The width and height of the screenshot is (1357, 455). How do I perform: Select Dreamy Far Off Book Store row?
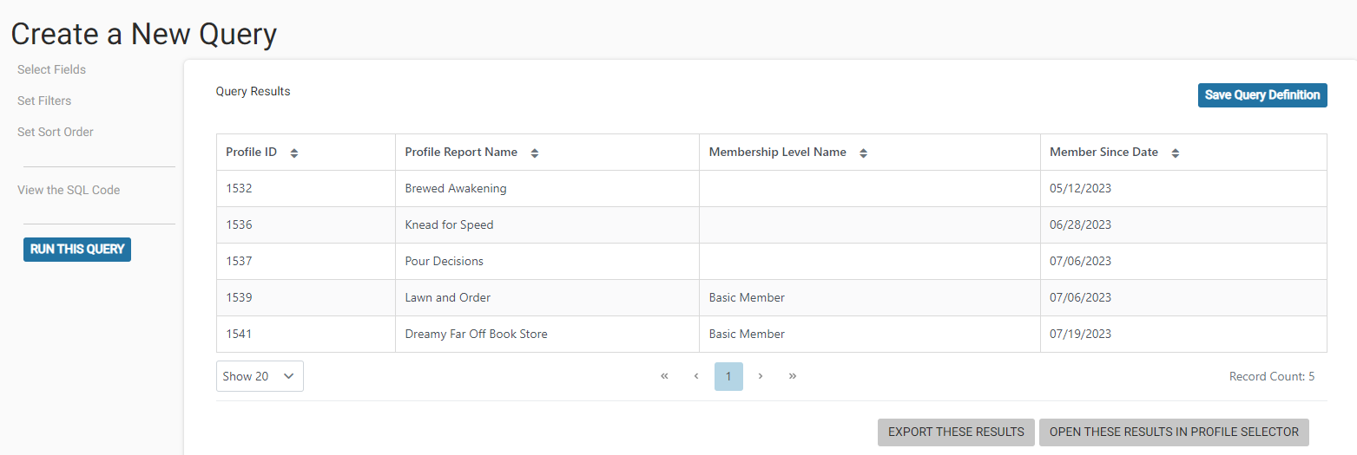(x=771, y=334)
